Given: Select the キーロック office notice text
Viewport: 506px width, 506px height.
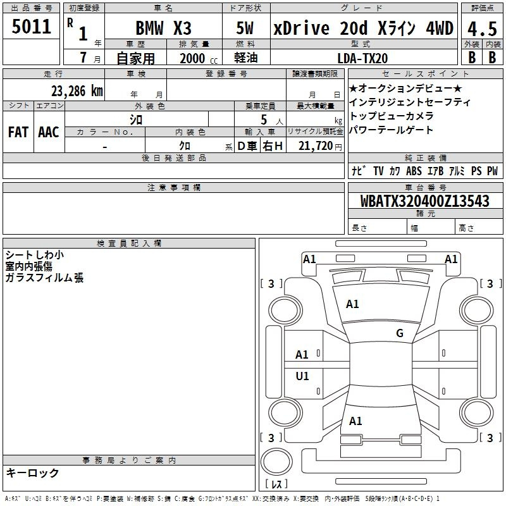Looking at the screenshot, I should coord(33,473).
